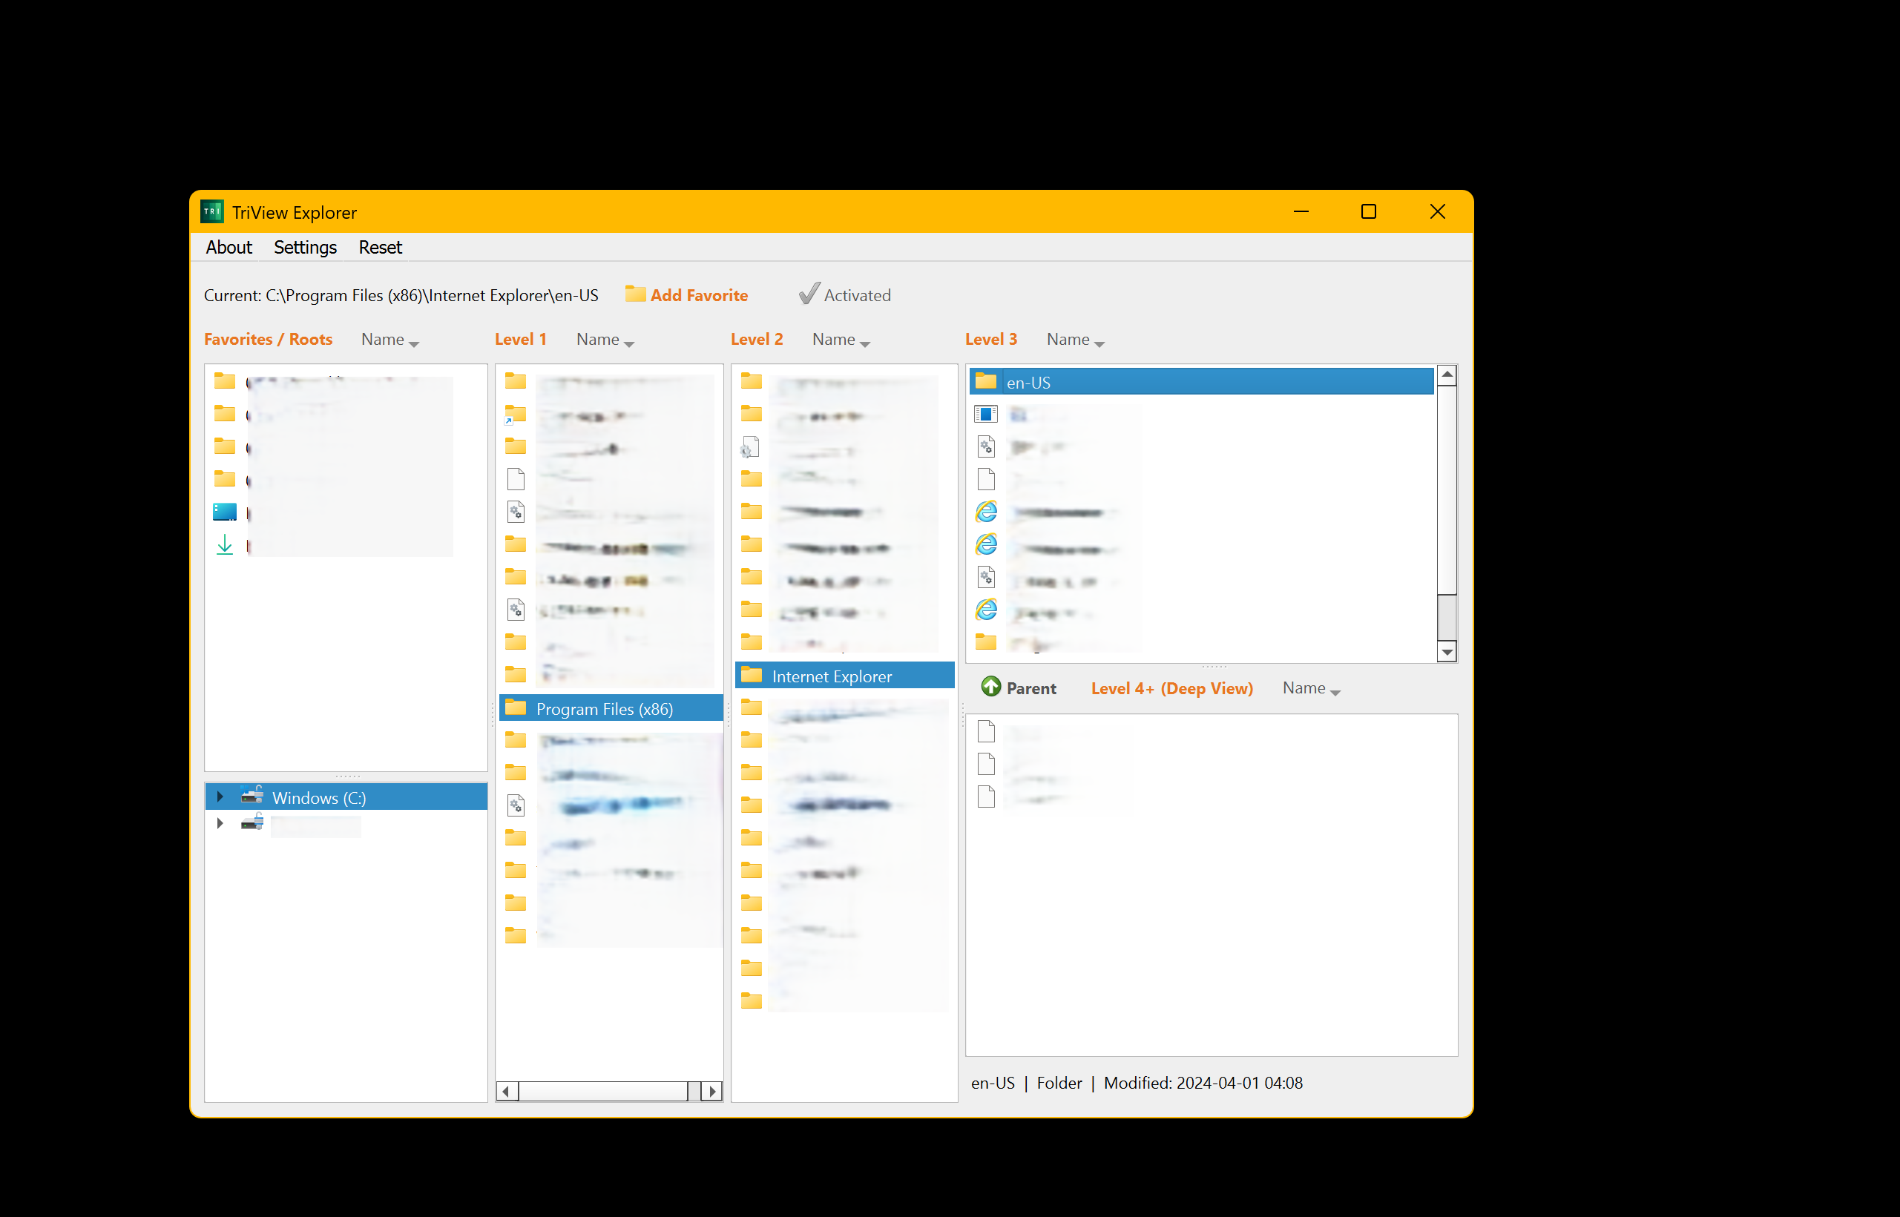Expand the second drive's disclosure triangle
1900x1217 pixels.
tap(220, 822)
